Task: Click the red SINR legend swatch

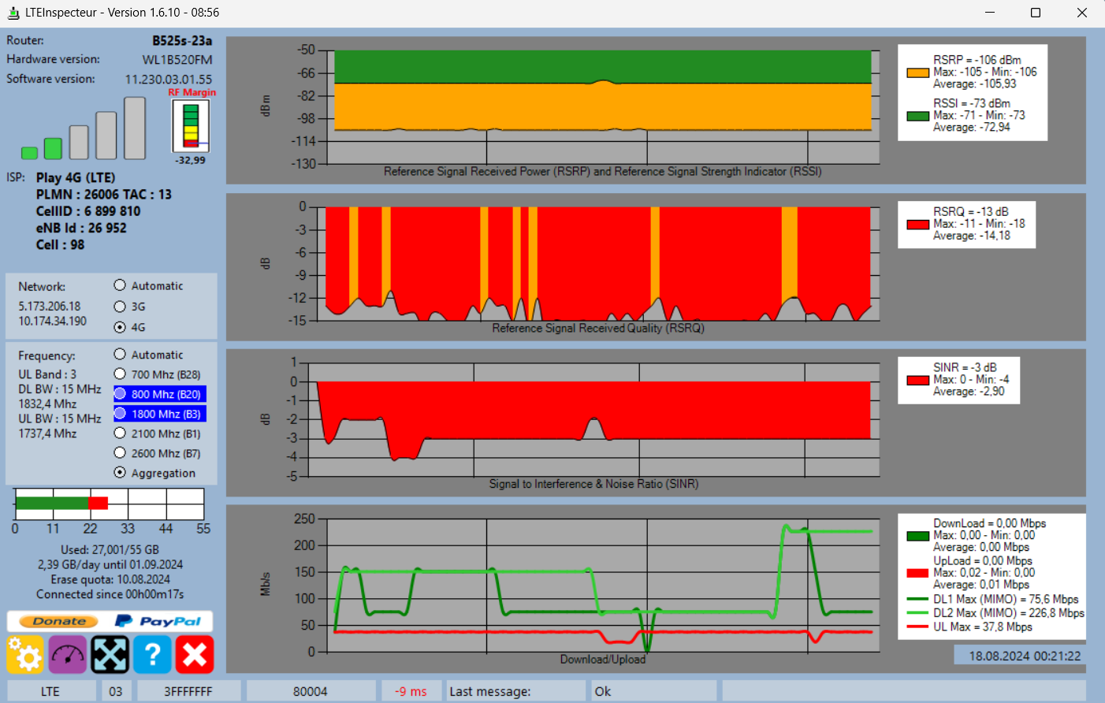Action: (x=917, y=381)
